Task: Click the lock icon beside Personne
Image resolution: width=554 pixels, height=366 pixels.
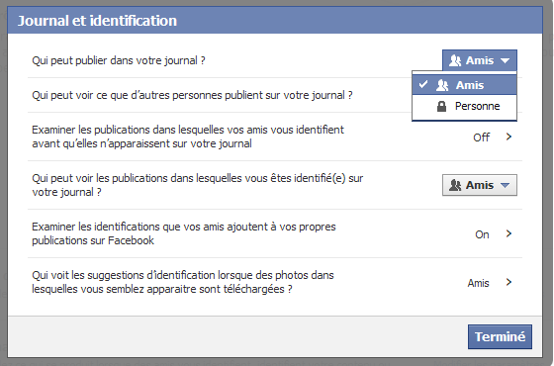Action: pos(441,106)
